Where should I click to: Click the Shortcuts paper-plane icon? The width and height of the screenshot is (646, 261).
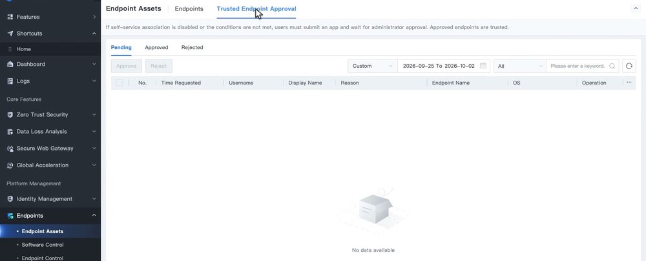point(10,34)
